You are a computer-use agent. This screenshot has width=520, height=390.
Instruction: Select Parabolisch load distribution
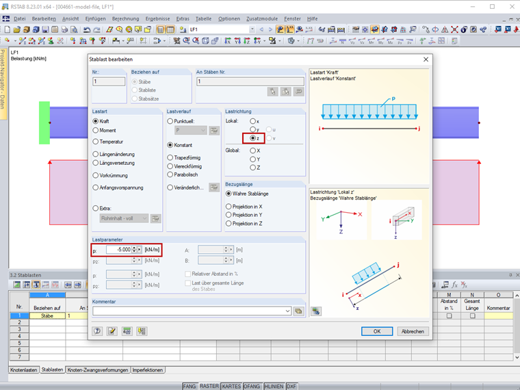click(170, 174)
